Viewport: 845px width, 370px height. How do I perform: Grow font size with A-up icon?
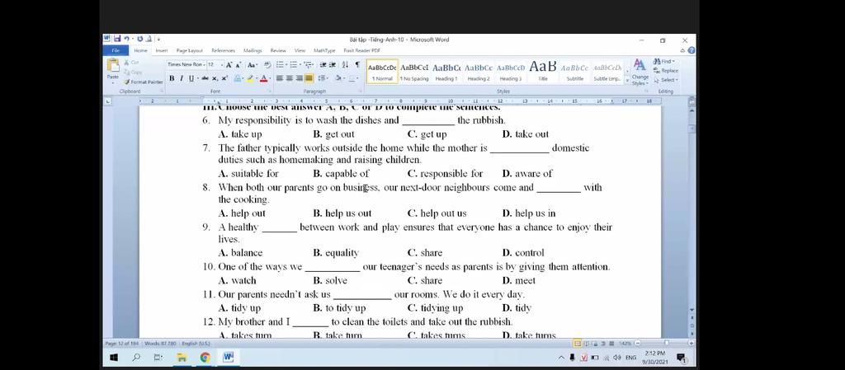[229, 65]
